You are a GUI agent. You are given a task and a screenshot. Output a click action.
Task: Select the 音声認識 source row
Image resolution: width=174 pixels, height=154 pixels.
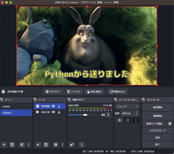(50, 106)
